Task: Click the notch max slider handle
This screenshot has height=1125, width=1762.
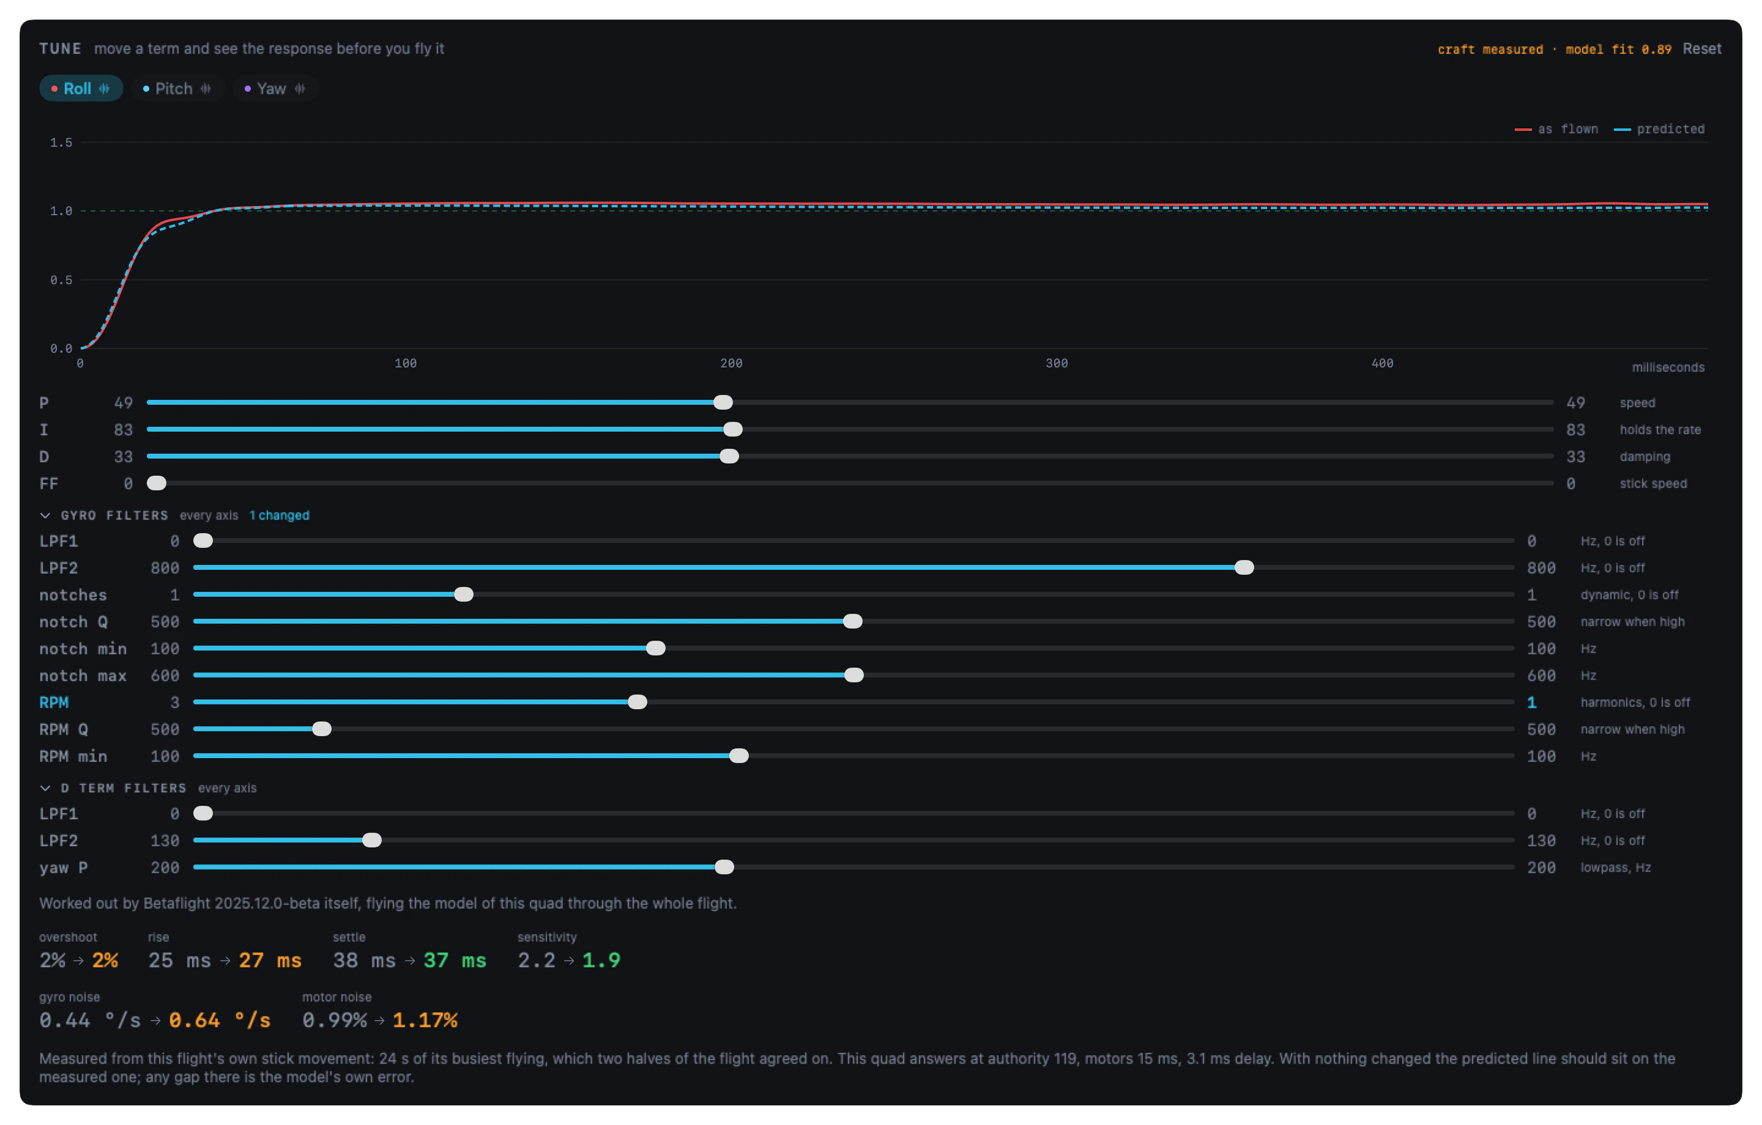Action: point(854,675)
